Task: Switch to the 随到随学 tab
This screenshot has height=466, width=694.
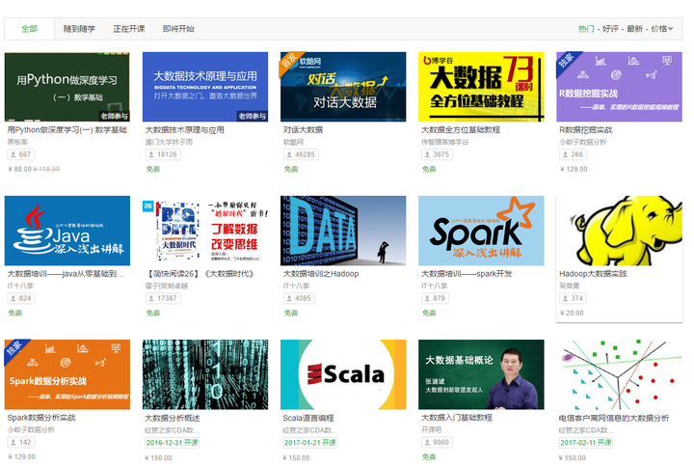Action: click(x=79, y=29)
